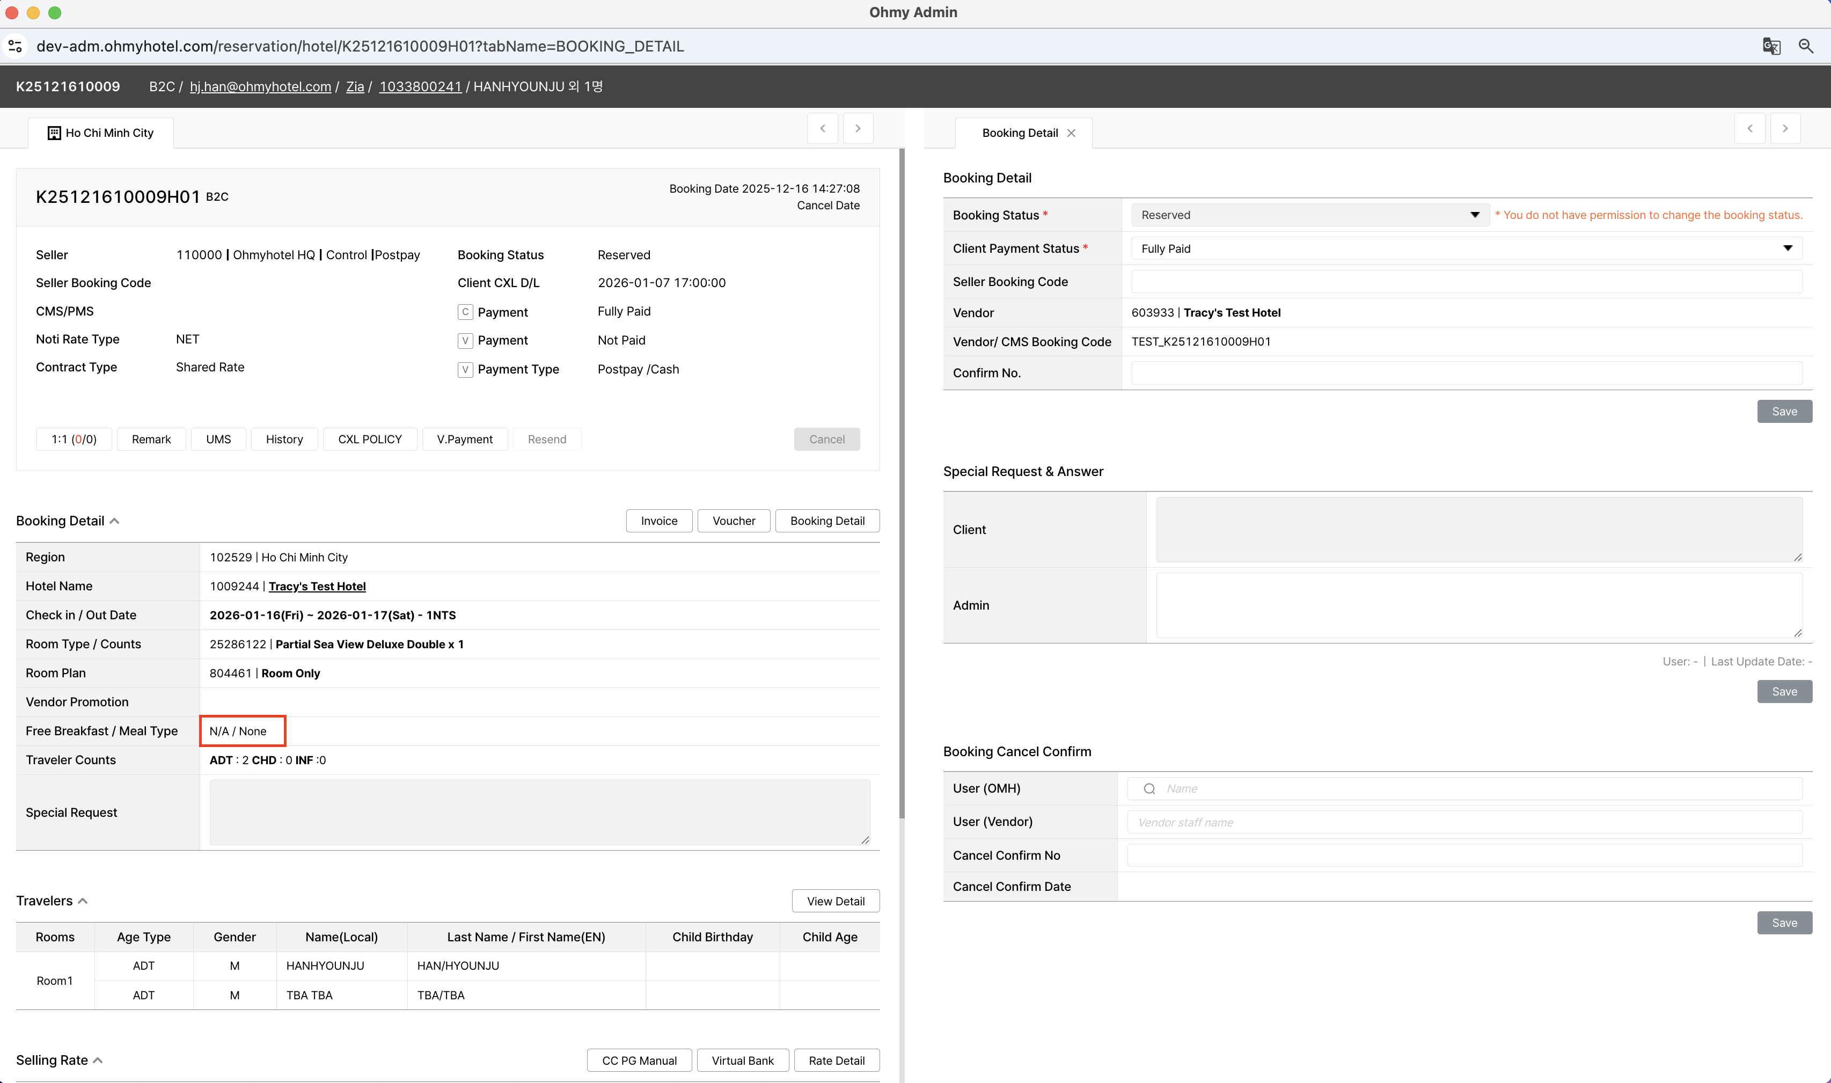Click the Confirm No. input field
Screen dimensions: 1831x1083
pyautogui.click(x=1466, y=373)
